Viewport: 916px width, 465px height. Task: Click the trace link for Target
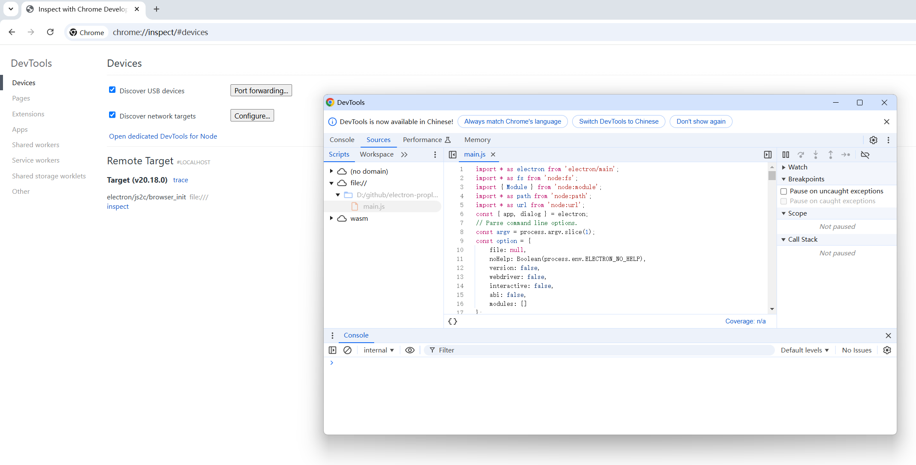180,180
